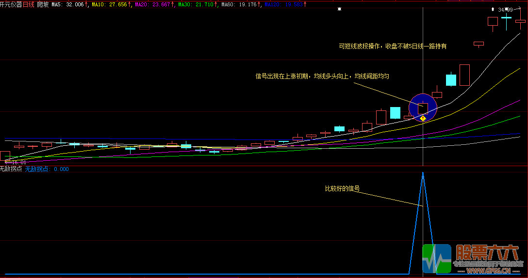Click the MA30 green value label
528x278 pixels.
(196, 4)
